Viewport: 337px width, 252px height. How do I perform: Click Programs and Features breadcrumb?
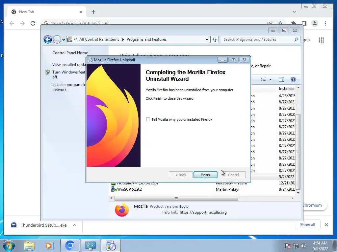146,39
